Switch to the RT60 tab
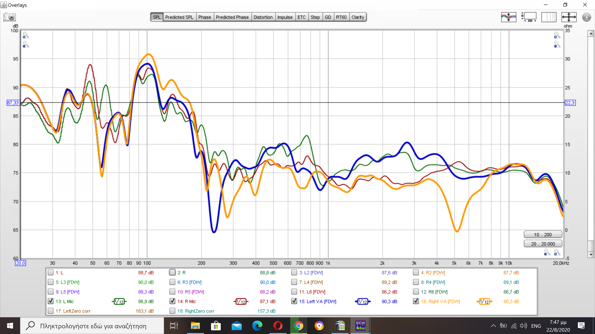 click(x=341, y=17)
